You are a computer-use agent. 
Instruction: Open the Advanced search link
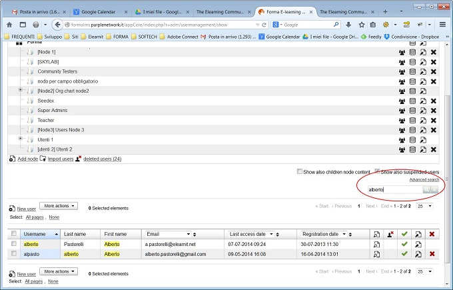pos(424,180)
